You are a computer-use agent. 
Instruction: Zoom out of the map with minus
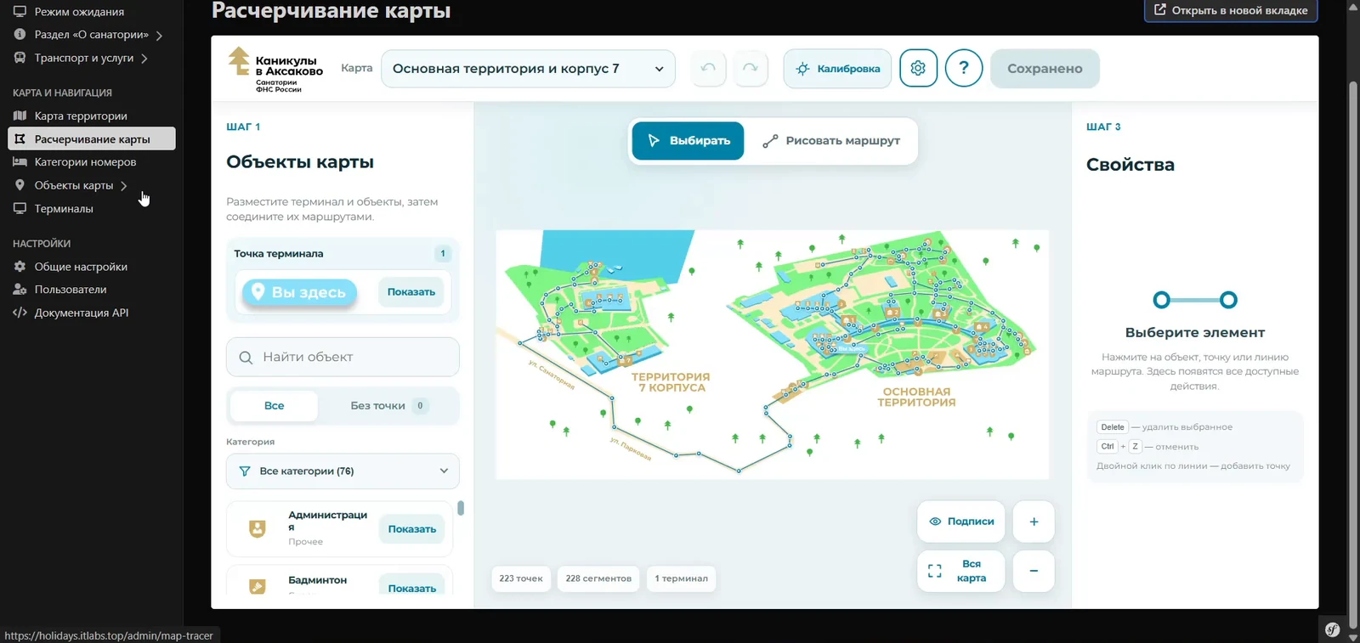(x=1034, y=571)
